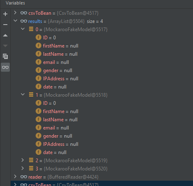Click field icon beside element 0 ID

click(x=39, y=37)
